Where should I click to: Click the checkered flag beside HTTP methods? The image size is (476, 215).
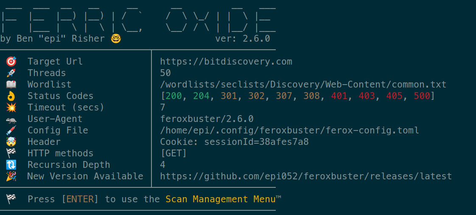(11, 153)
